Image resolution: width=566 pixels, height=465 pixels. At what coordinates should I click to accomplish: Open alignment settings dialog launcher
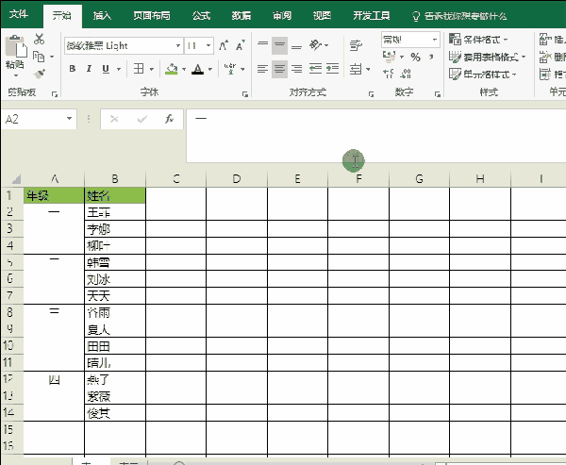tap(371, 94)
